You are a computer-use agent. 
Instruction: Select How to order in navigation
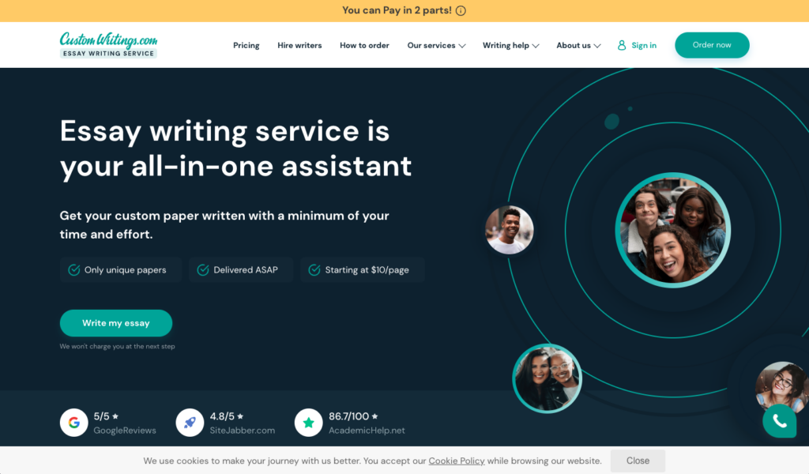pos(364,46)
